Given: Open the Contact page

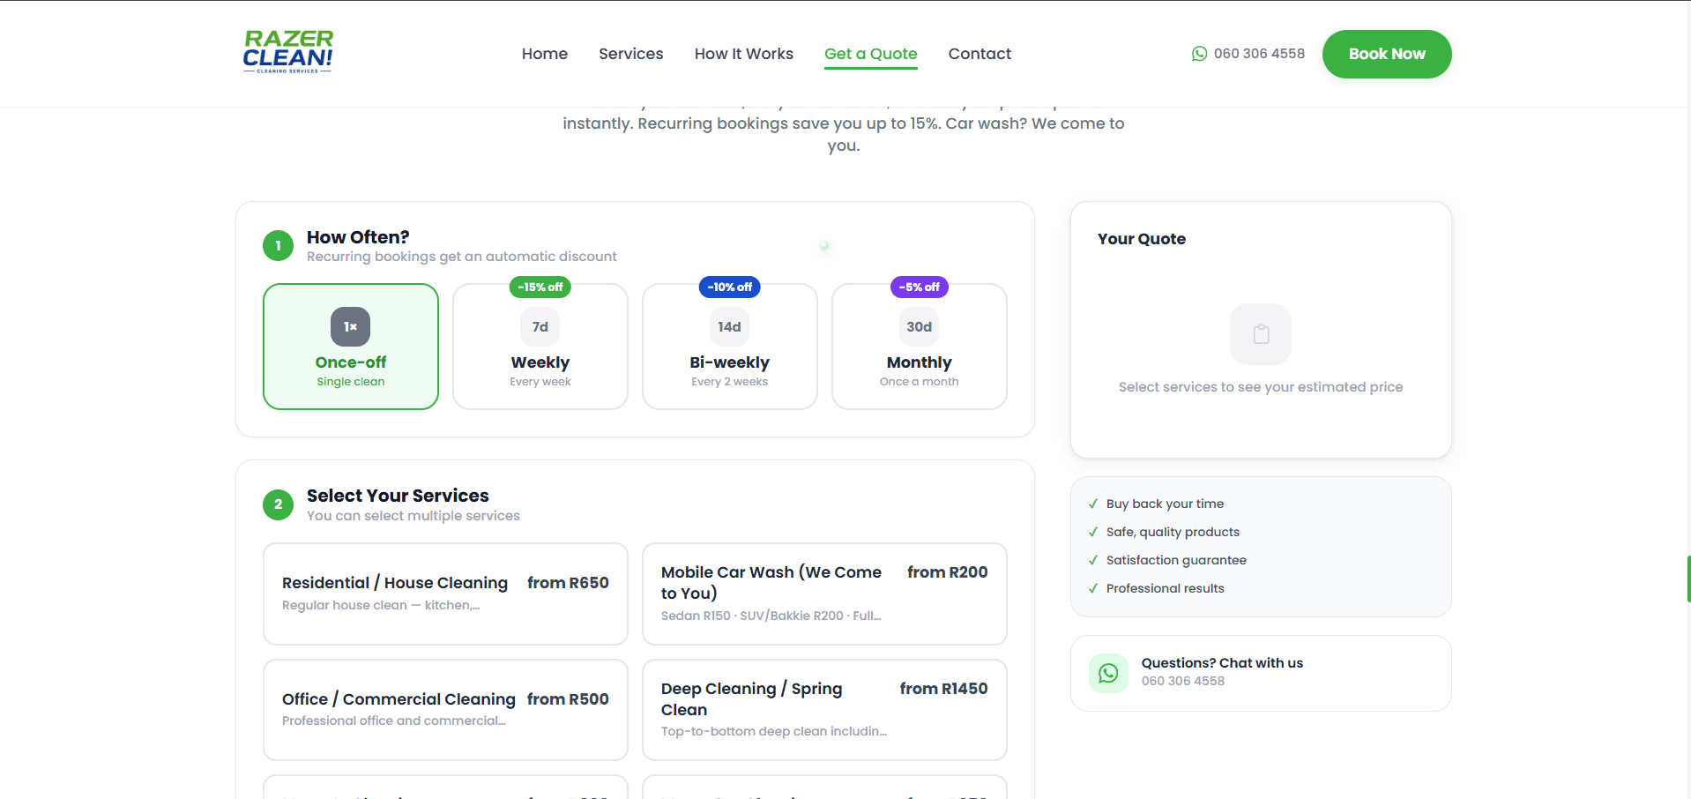Looking at the screenshot, I should point(980,54).
